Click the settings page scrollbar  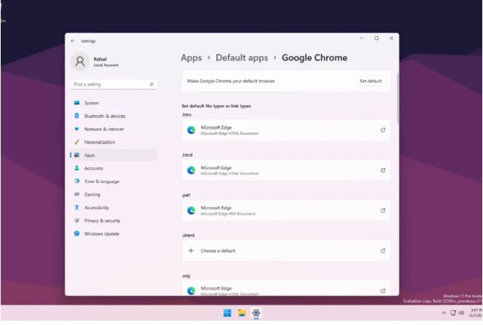point(398,98)
